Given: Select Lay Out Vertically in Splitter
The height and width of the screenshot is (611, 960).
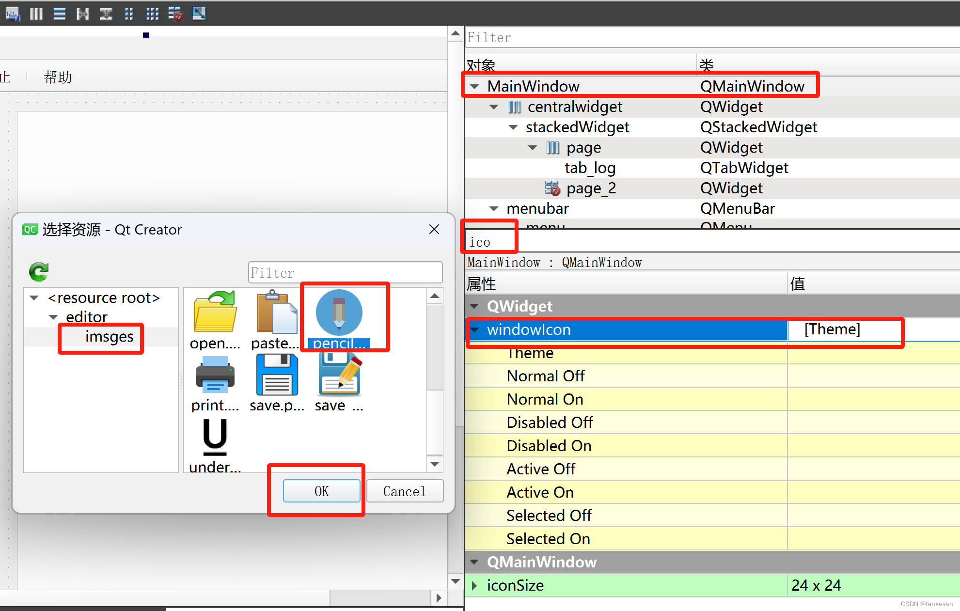Looking at the screenshot, I should (106, 14).
